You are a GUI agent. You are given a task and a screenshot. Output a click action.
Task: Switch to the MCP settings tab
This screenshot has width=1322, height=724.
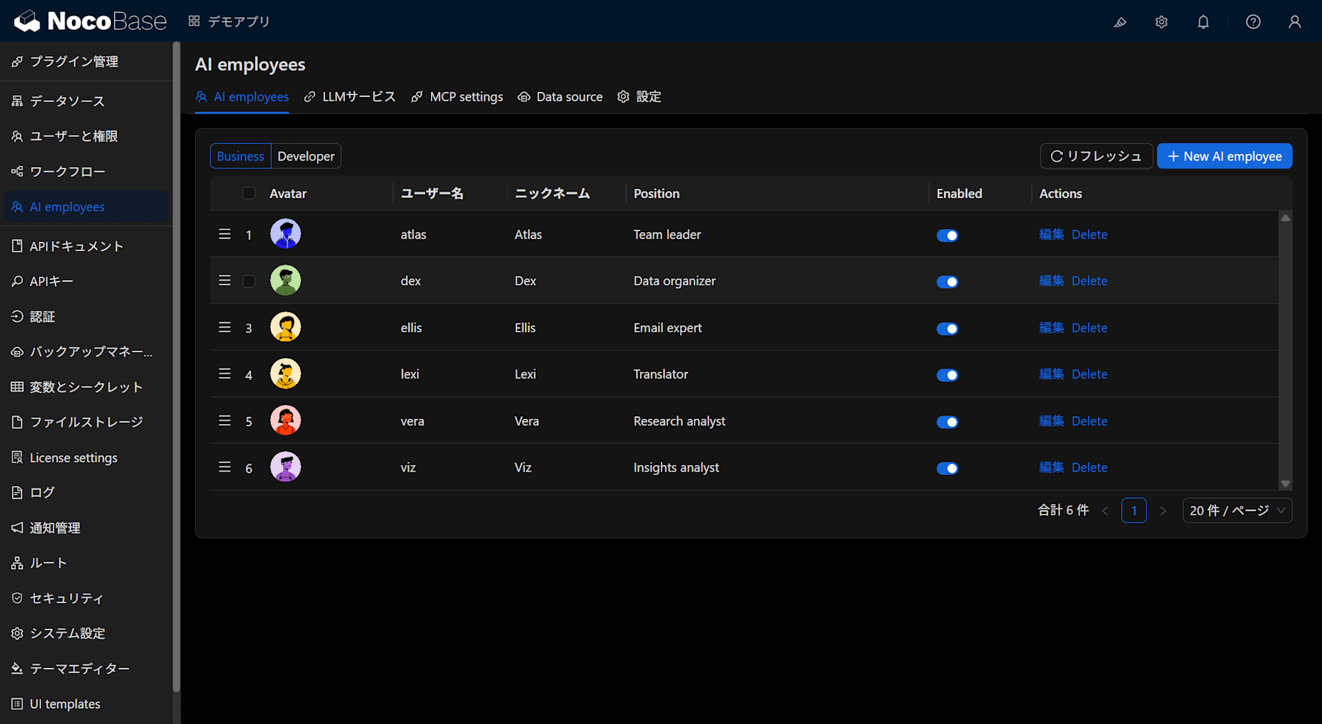click(457, 96)
